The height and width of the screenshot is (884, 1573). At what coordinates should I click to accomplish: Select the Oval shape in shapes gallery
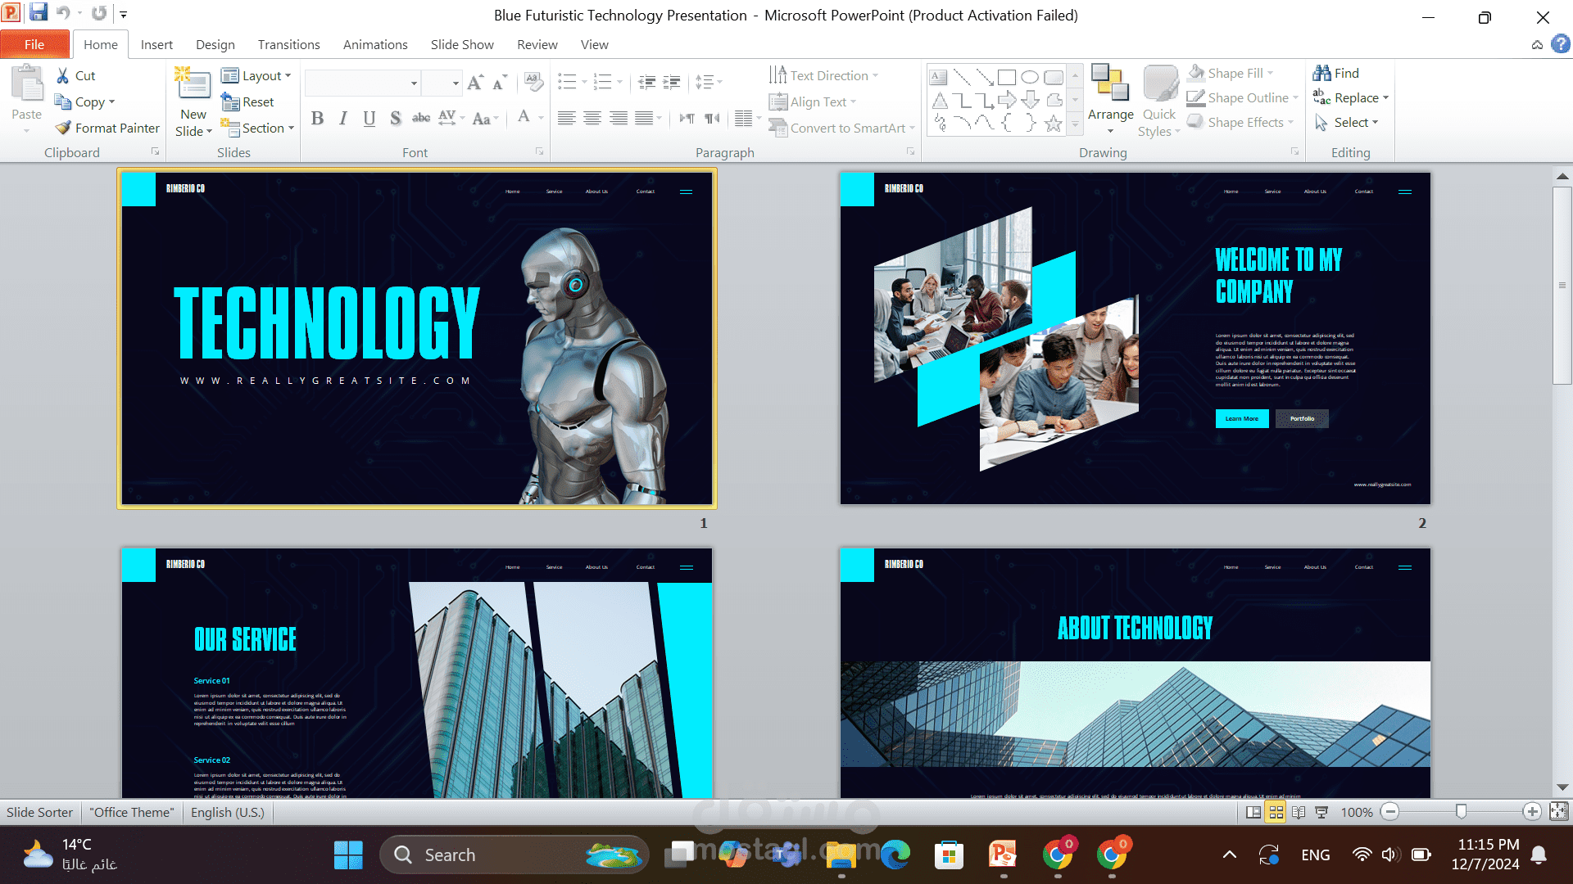[x=1030, y=78]
